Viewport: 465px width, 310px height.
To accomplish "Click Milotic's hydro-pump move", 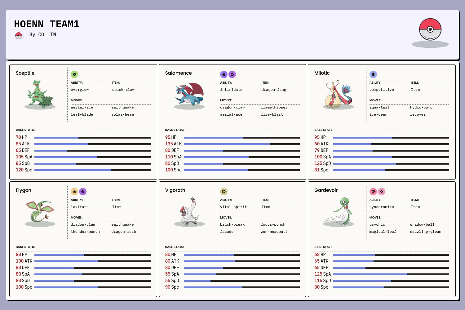I will tap(421, 108).
